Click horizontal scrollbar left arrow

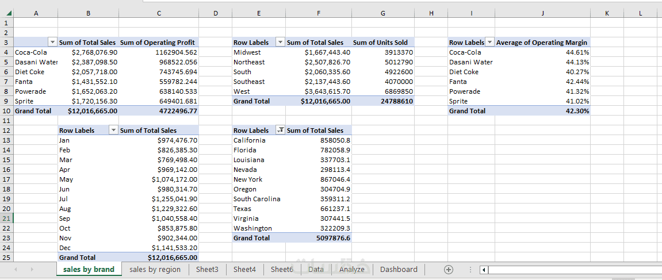tap(484, 270)
